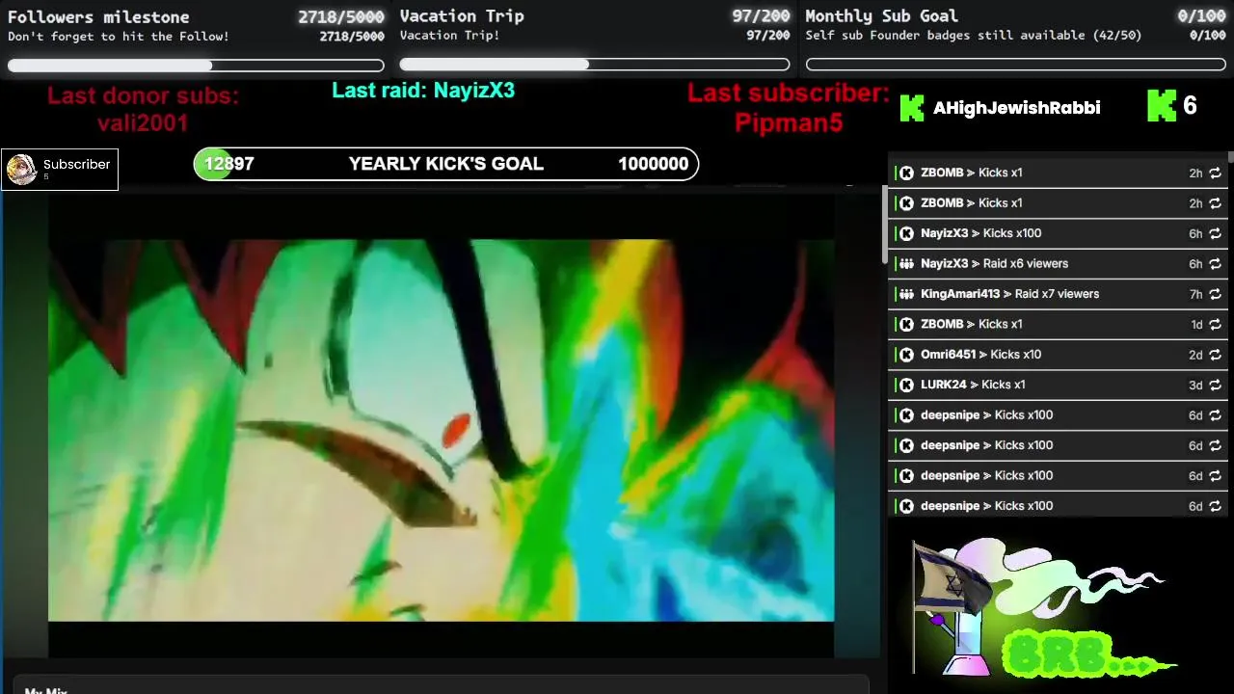
Task: Click the raid icon on NayizX3 Raid x6 row
Action: click(906, 264)
